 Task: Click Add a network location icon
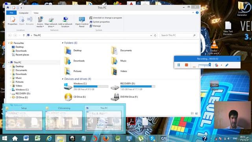pos(65,22)
